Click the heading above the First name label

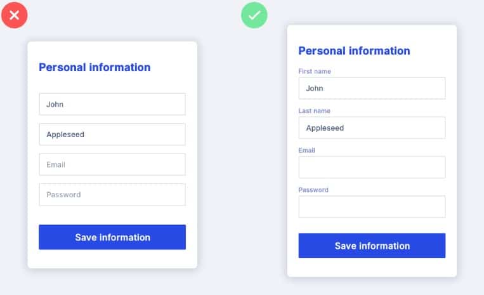coord(354,51)
